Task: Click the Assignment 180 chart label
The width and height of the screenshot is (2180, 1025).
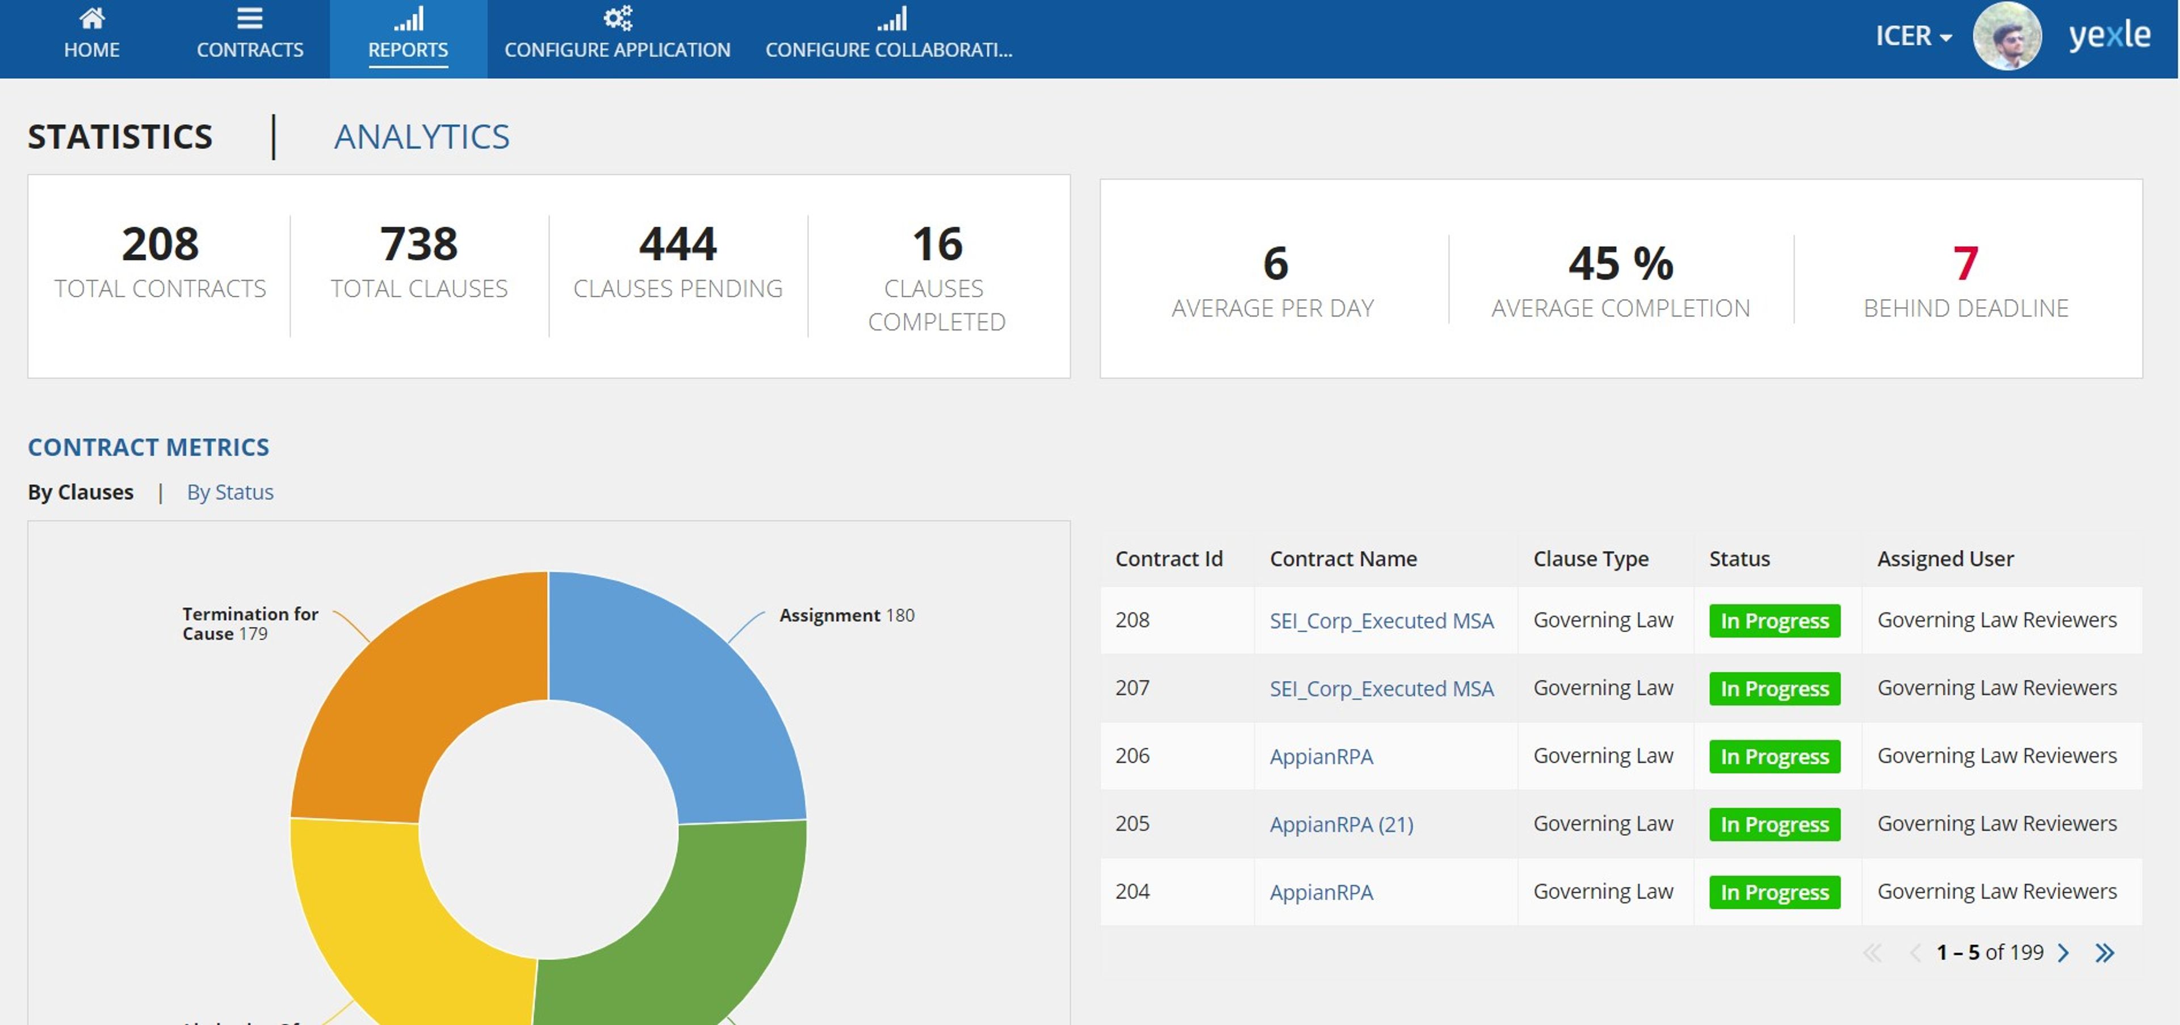Action: coord(846,615)
